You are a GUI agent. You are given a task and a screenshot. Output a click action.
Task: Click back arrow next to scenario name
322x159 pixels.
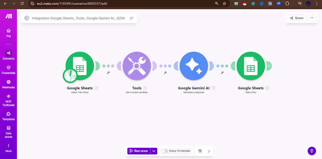[x=27, y=18]
